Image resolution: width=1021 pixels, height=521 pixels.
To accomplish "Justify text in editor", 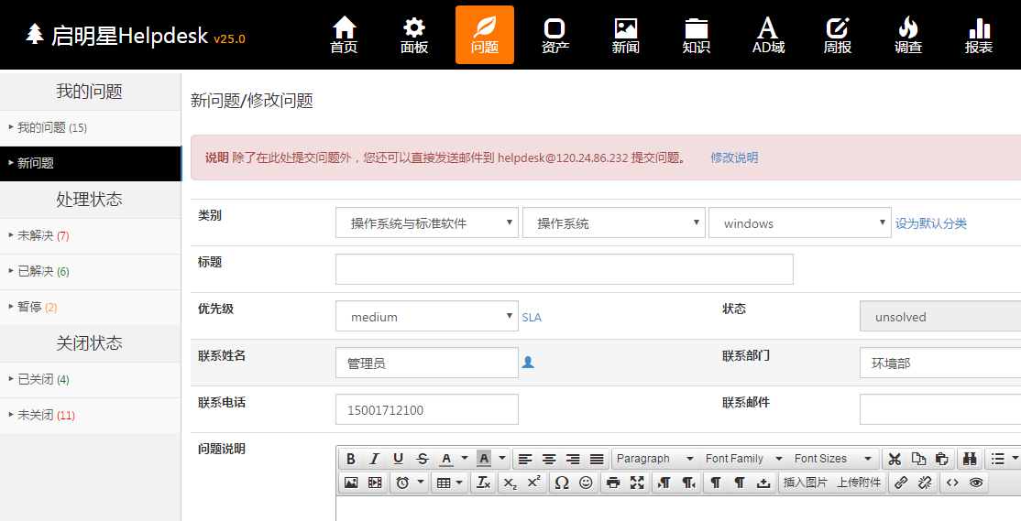I will (x=597, y=460).
